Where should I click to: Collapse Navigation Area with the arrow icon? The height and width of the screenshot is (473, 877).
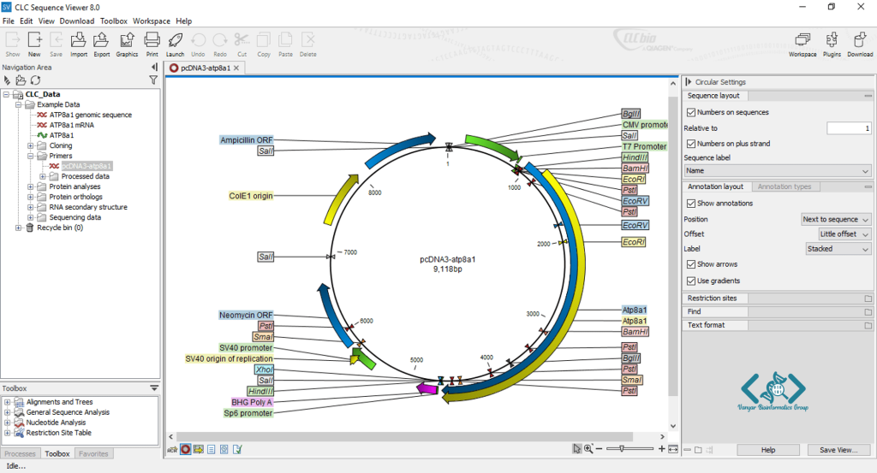pyautogui.click(x=154, y=67)
